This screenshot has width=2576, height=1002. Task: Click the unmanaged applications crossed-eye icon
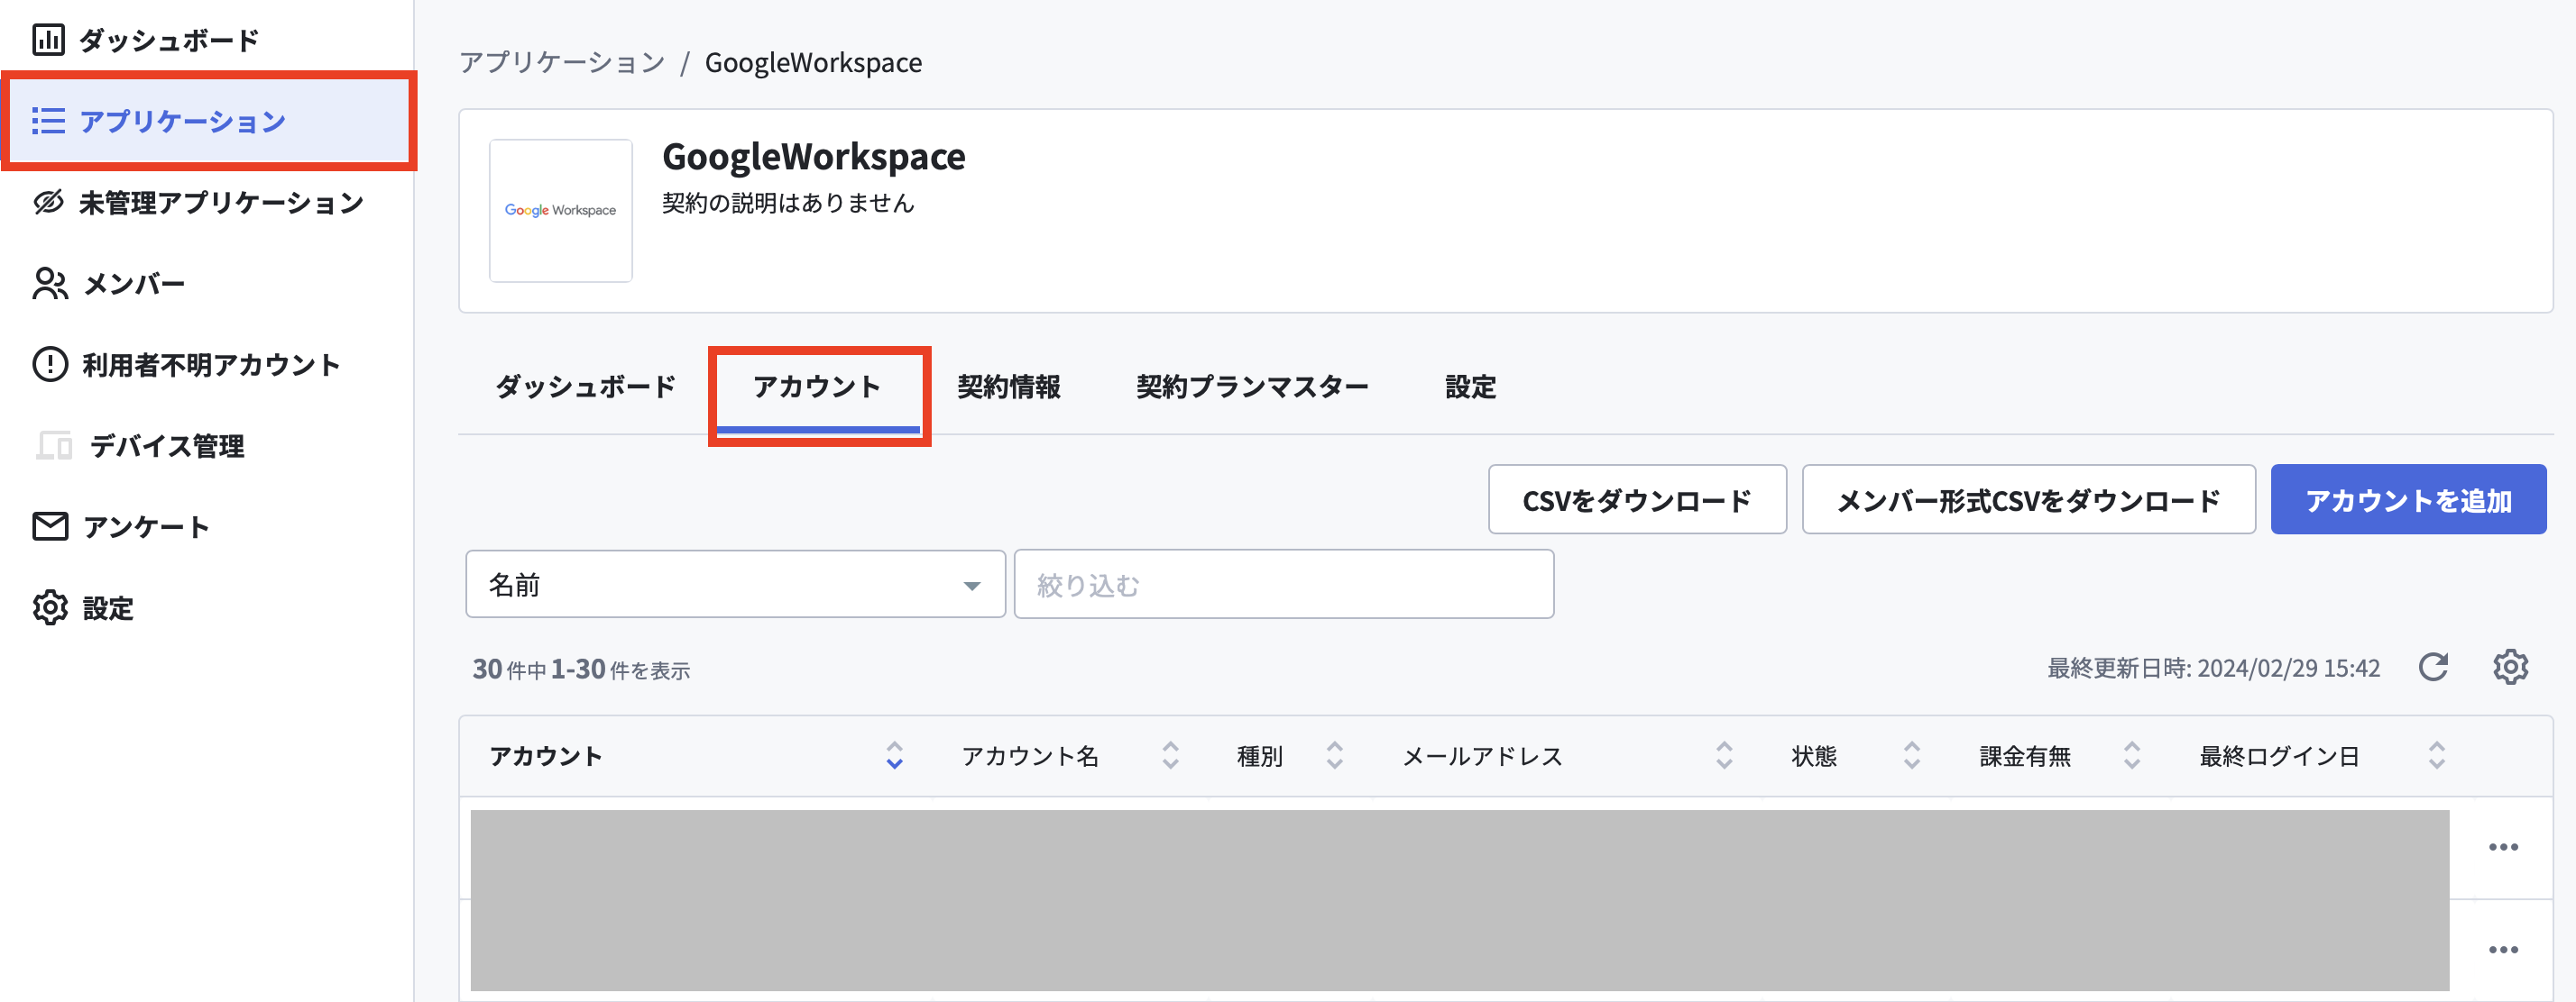tap(48, 203)
